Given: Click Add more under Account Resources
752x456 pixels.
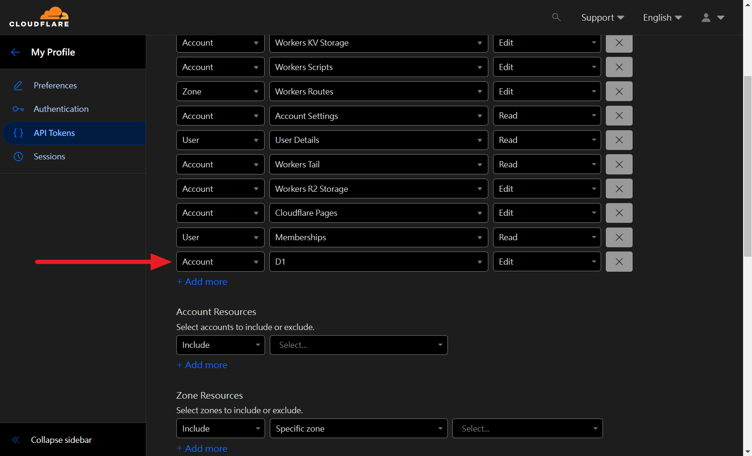Looking at the screenshot, I should tap(202, 365).
